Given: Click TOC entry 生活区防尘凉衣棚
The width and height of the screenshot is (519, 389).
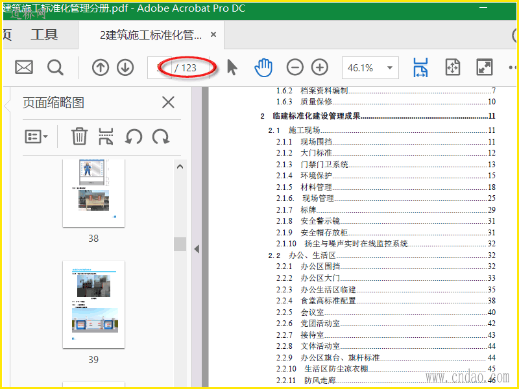Looking at the screenshot, I should pos(386,368).
